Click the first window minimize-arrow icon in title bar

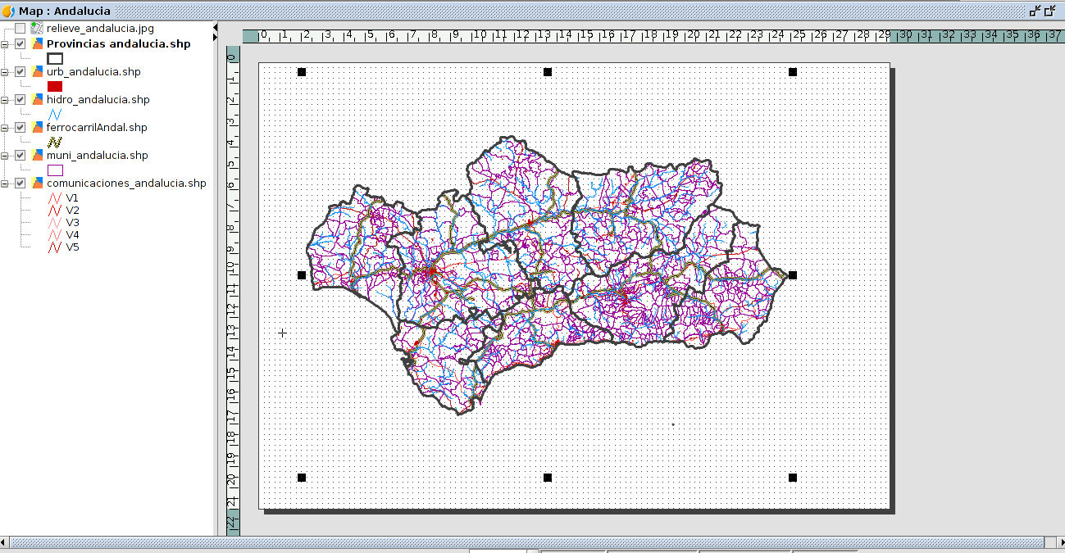tap(1035, 11)
